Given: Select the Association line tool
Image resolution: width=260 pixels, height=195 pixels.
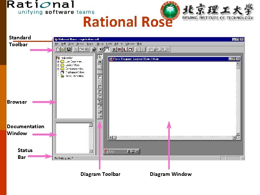Looking at the screenshot, I should pyautogui.click(x=100, y=87).
